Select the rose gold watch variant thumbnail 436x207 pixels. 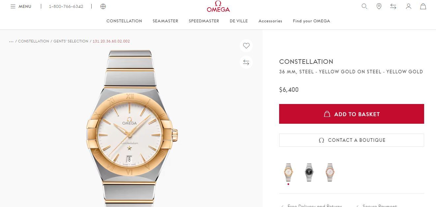tap(330, 172)
